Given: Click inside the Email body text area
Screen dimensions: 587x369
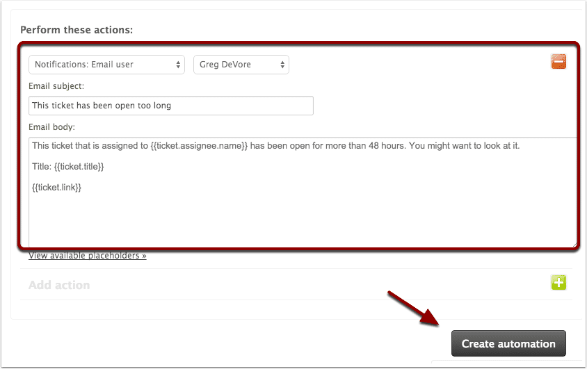Looking at the screenshot, I should point(303,192).
